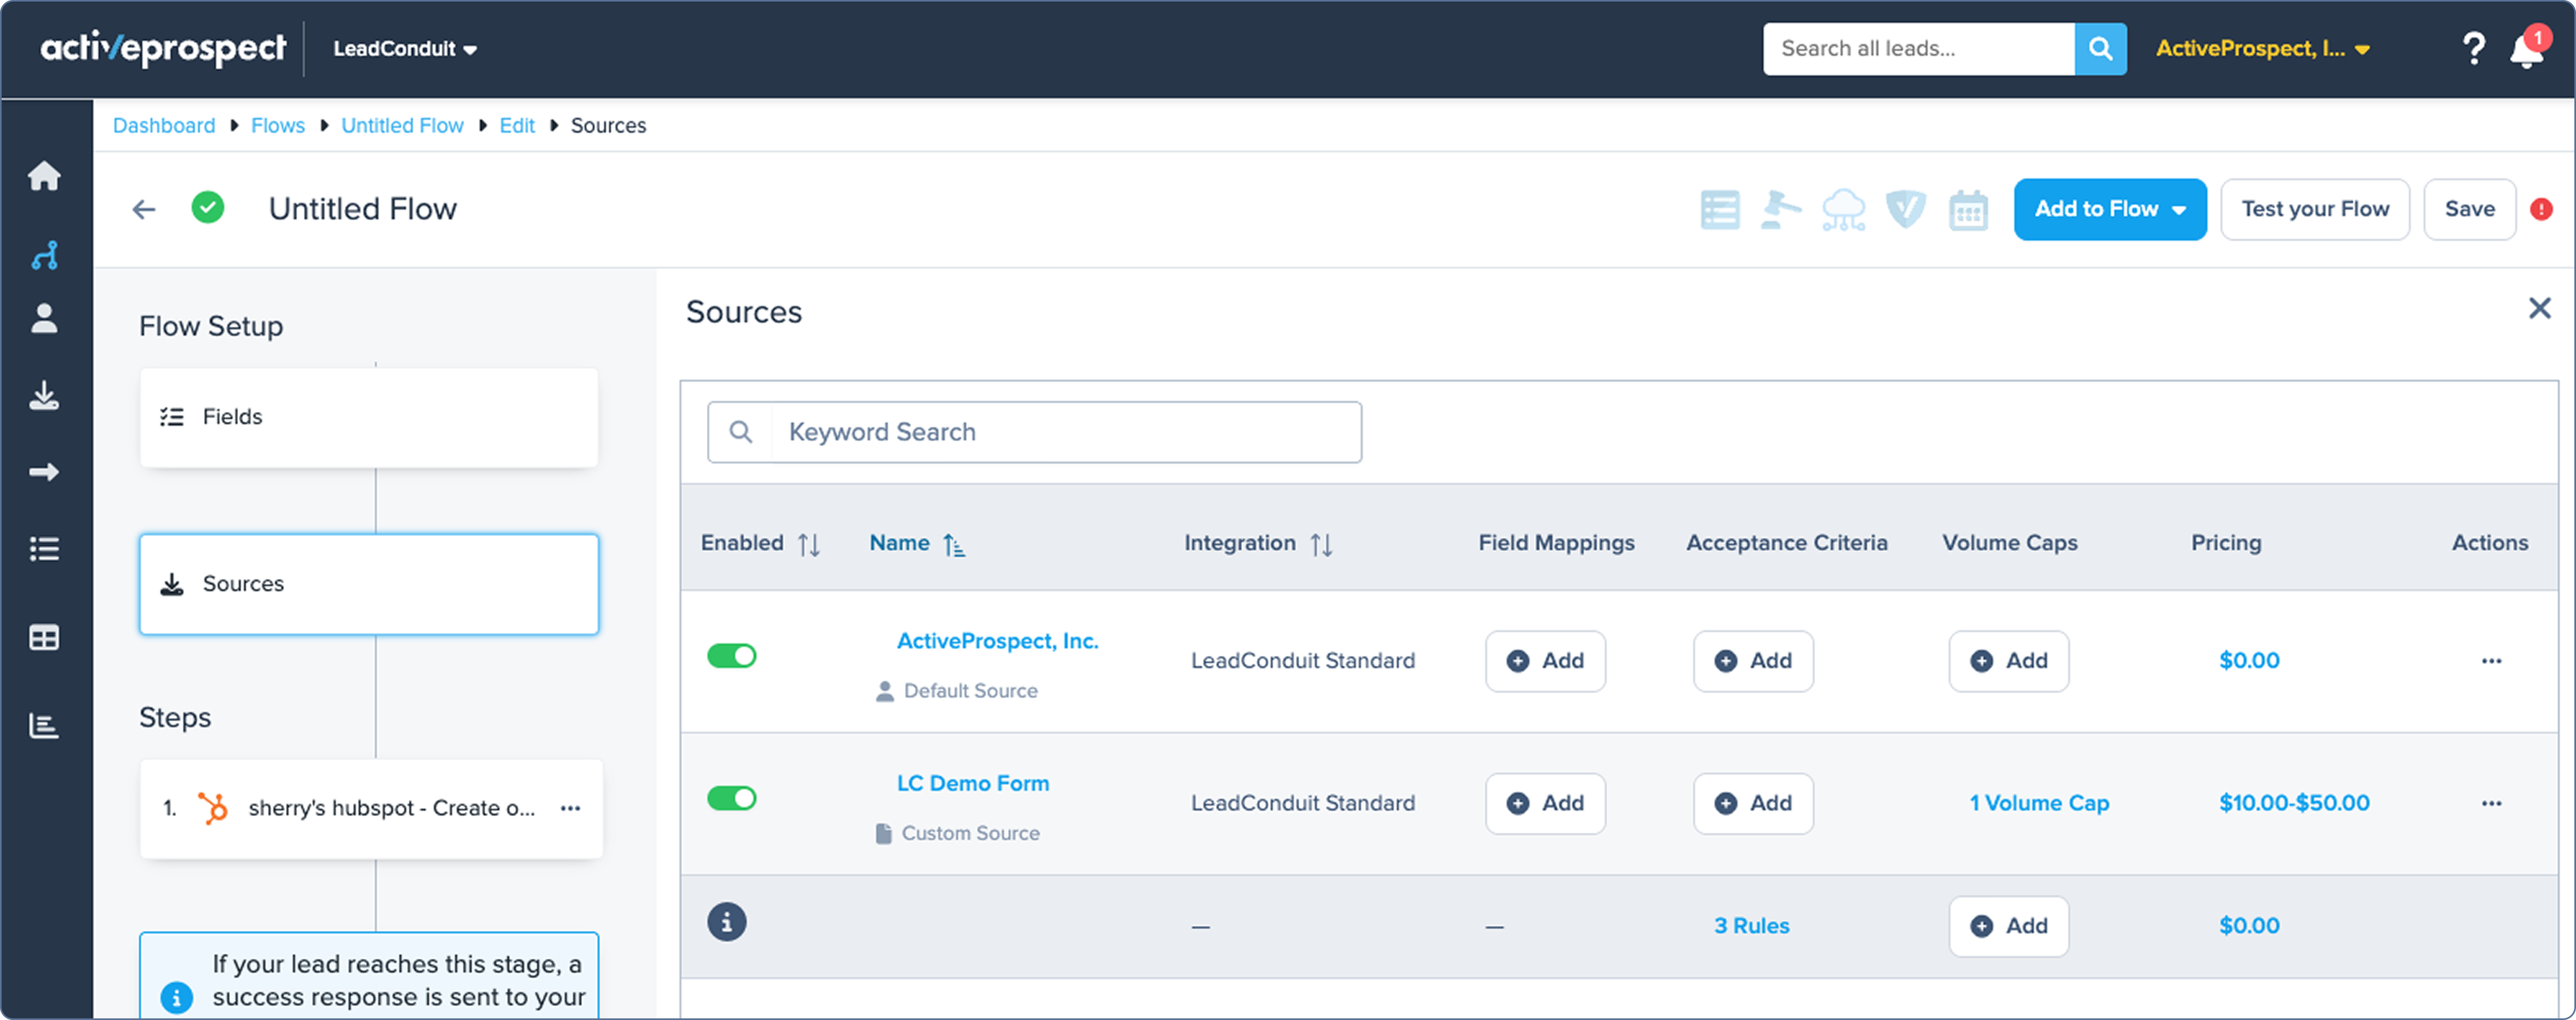Image resolution: width=2576 pixels, height=1020 pixels.
Task: Close the Sources panel with X
Action: pyautogui.click(x=2540, y=308)
